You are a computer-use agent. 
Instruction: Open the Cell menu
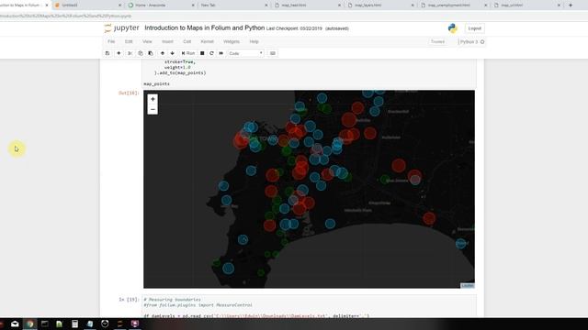187,41
